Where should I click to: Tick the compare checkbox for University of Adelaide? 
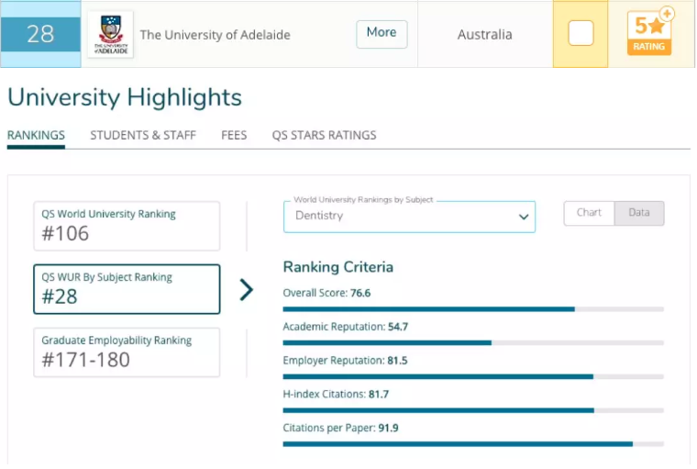point(581,34)
